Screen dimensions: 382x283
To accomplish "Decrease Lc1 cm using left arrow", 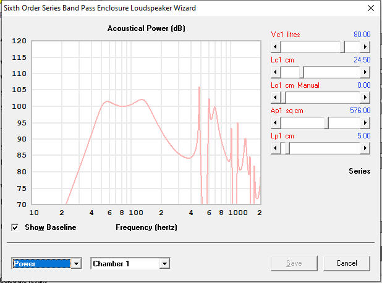I will click(x=276, y=72).
